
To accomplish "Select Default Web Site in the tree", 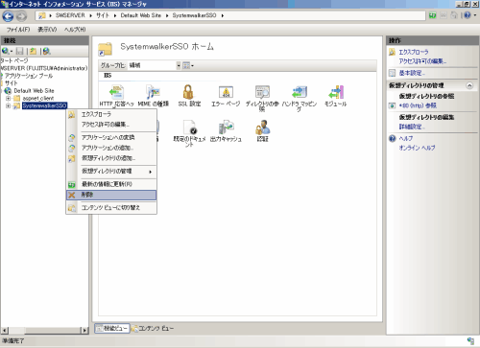I will 34,91.
